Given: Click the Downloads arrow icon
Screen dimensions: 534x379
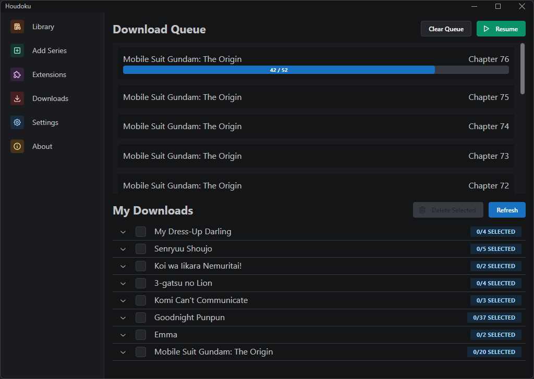Looking at the screenshot, I should click(x=17, y=98).
